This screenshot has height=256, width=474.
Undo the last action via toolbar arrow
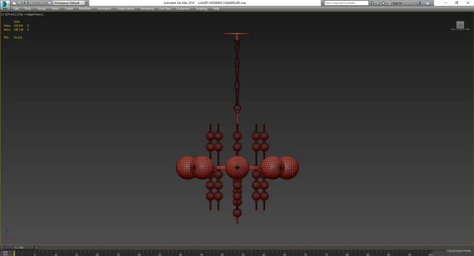[x=32, y=3]
